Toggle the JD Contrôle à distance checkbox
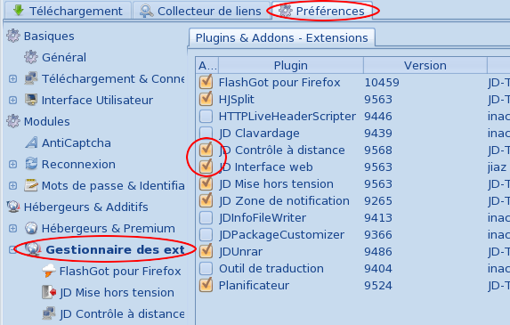This screenshot has width=510, height=325. 206,150
